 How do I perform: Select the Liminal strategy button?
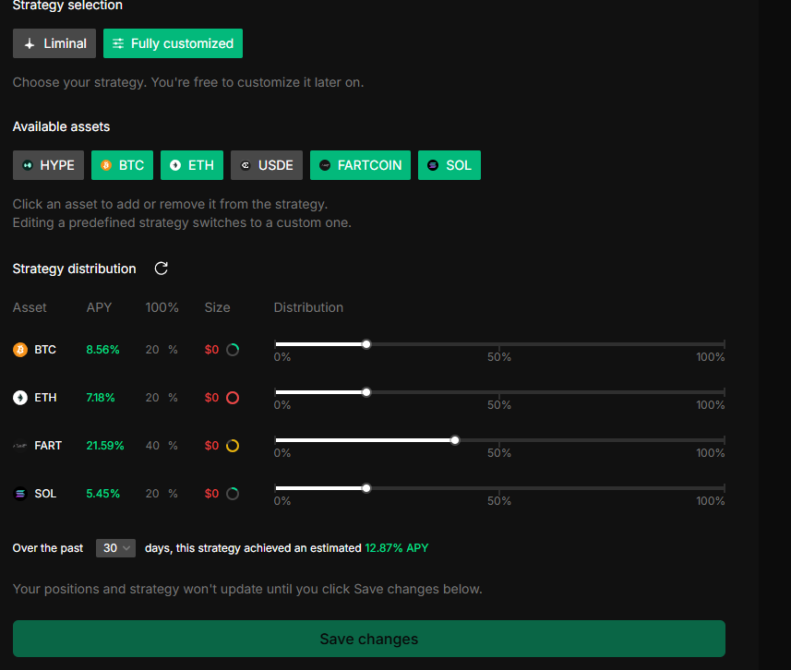click(x=54, y=43)
